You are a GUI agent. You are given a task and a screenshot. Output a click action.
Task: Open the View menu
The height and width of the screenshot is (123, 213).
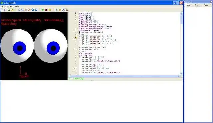coord(17,6)
